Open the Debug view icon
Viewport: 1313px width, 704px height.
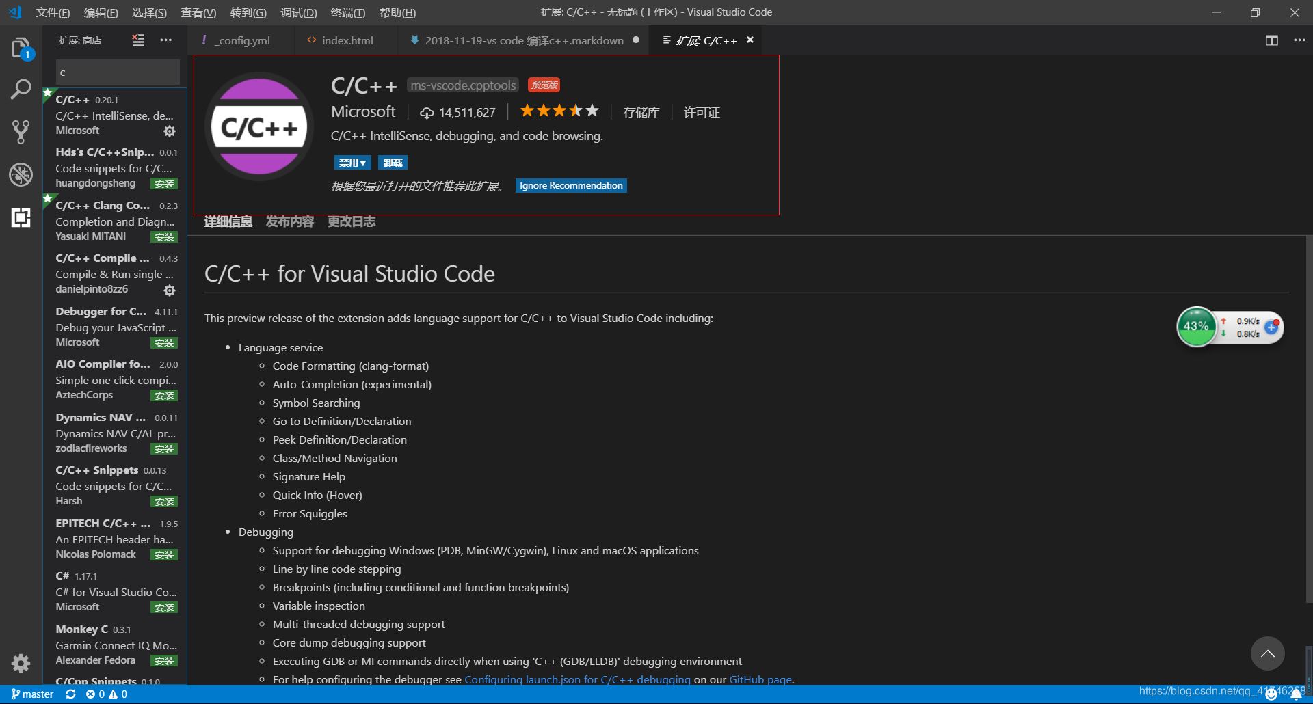click(21, 174)
